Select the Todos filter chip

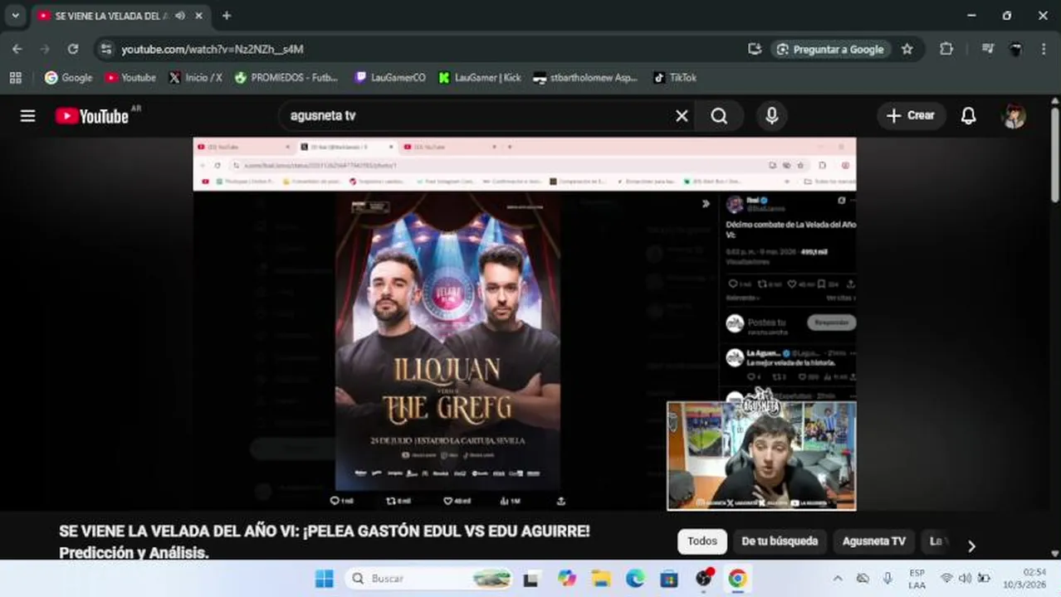[x=702, y=541]
